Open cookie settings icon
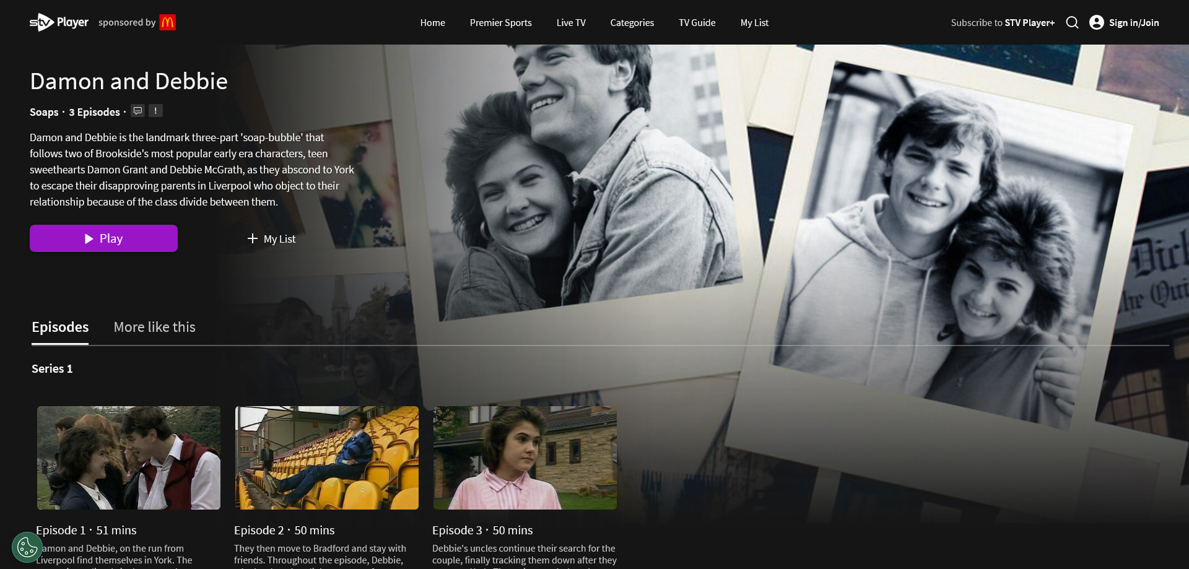Image resolution: width=1189 pixels, height=569 pixels. coord(27,547)
